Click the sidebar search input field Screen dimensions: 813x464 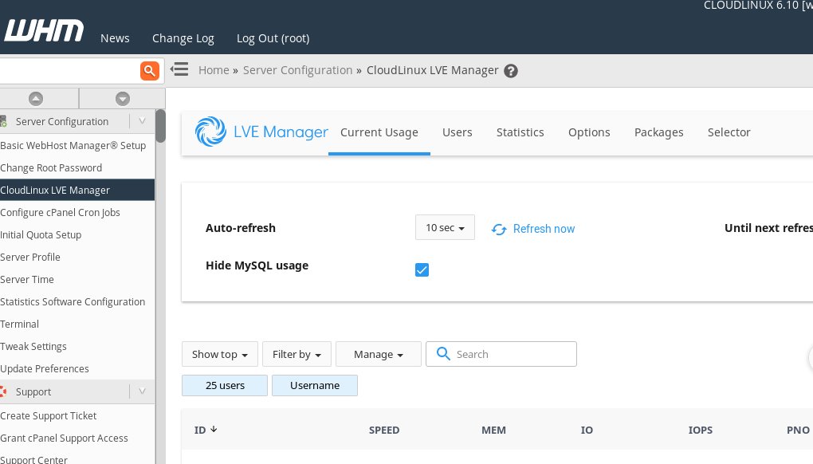click(69, 70)
